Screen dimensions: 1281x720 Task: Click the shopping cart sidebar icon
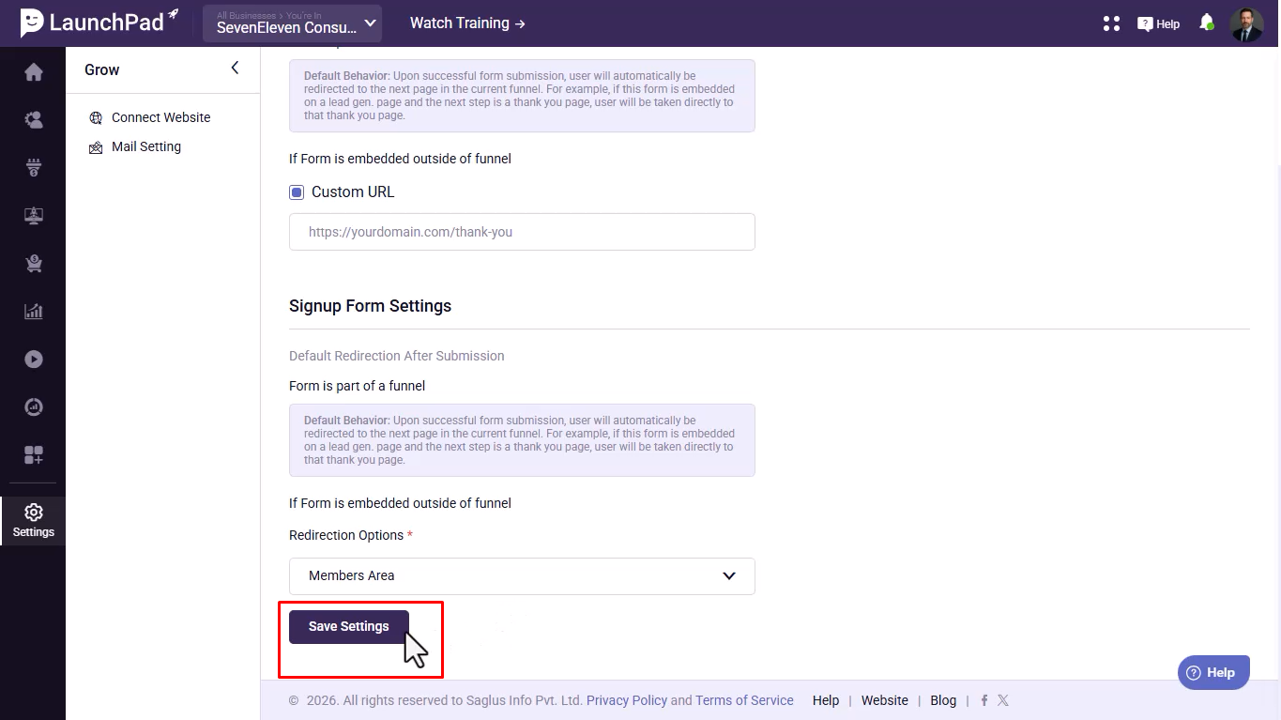pyautogui.click(x=34, y=264)
